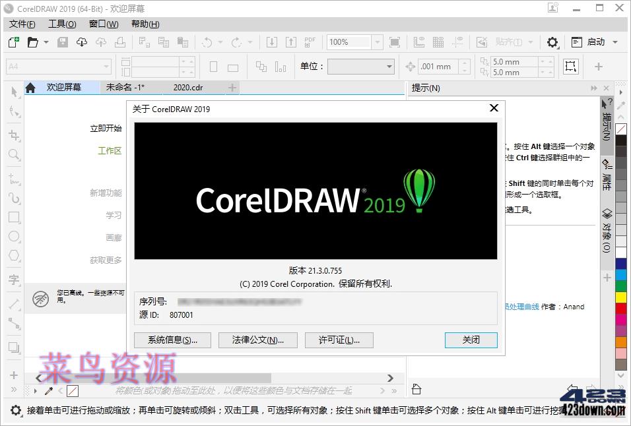
Task: Select the Ellipse tool
Action: pyautogui.click(x=14, y=236)
